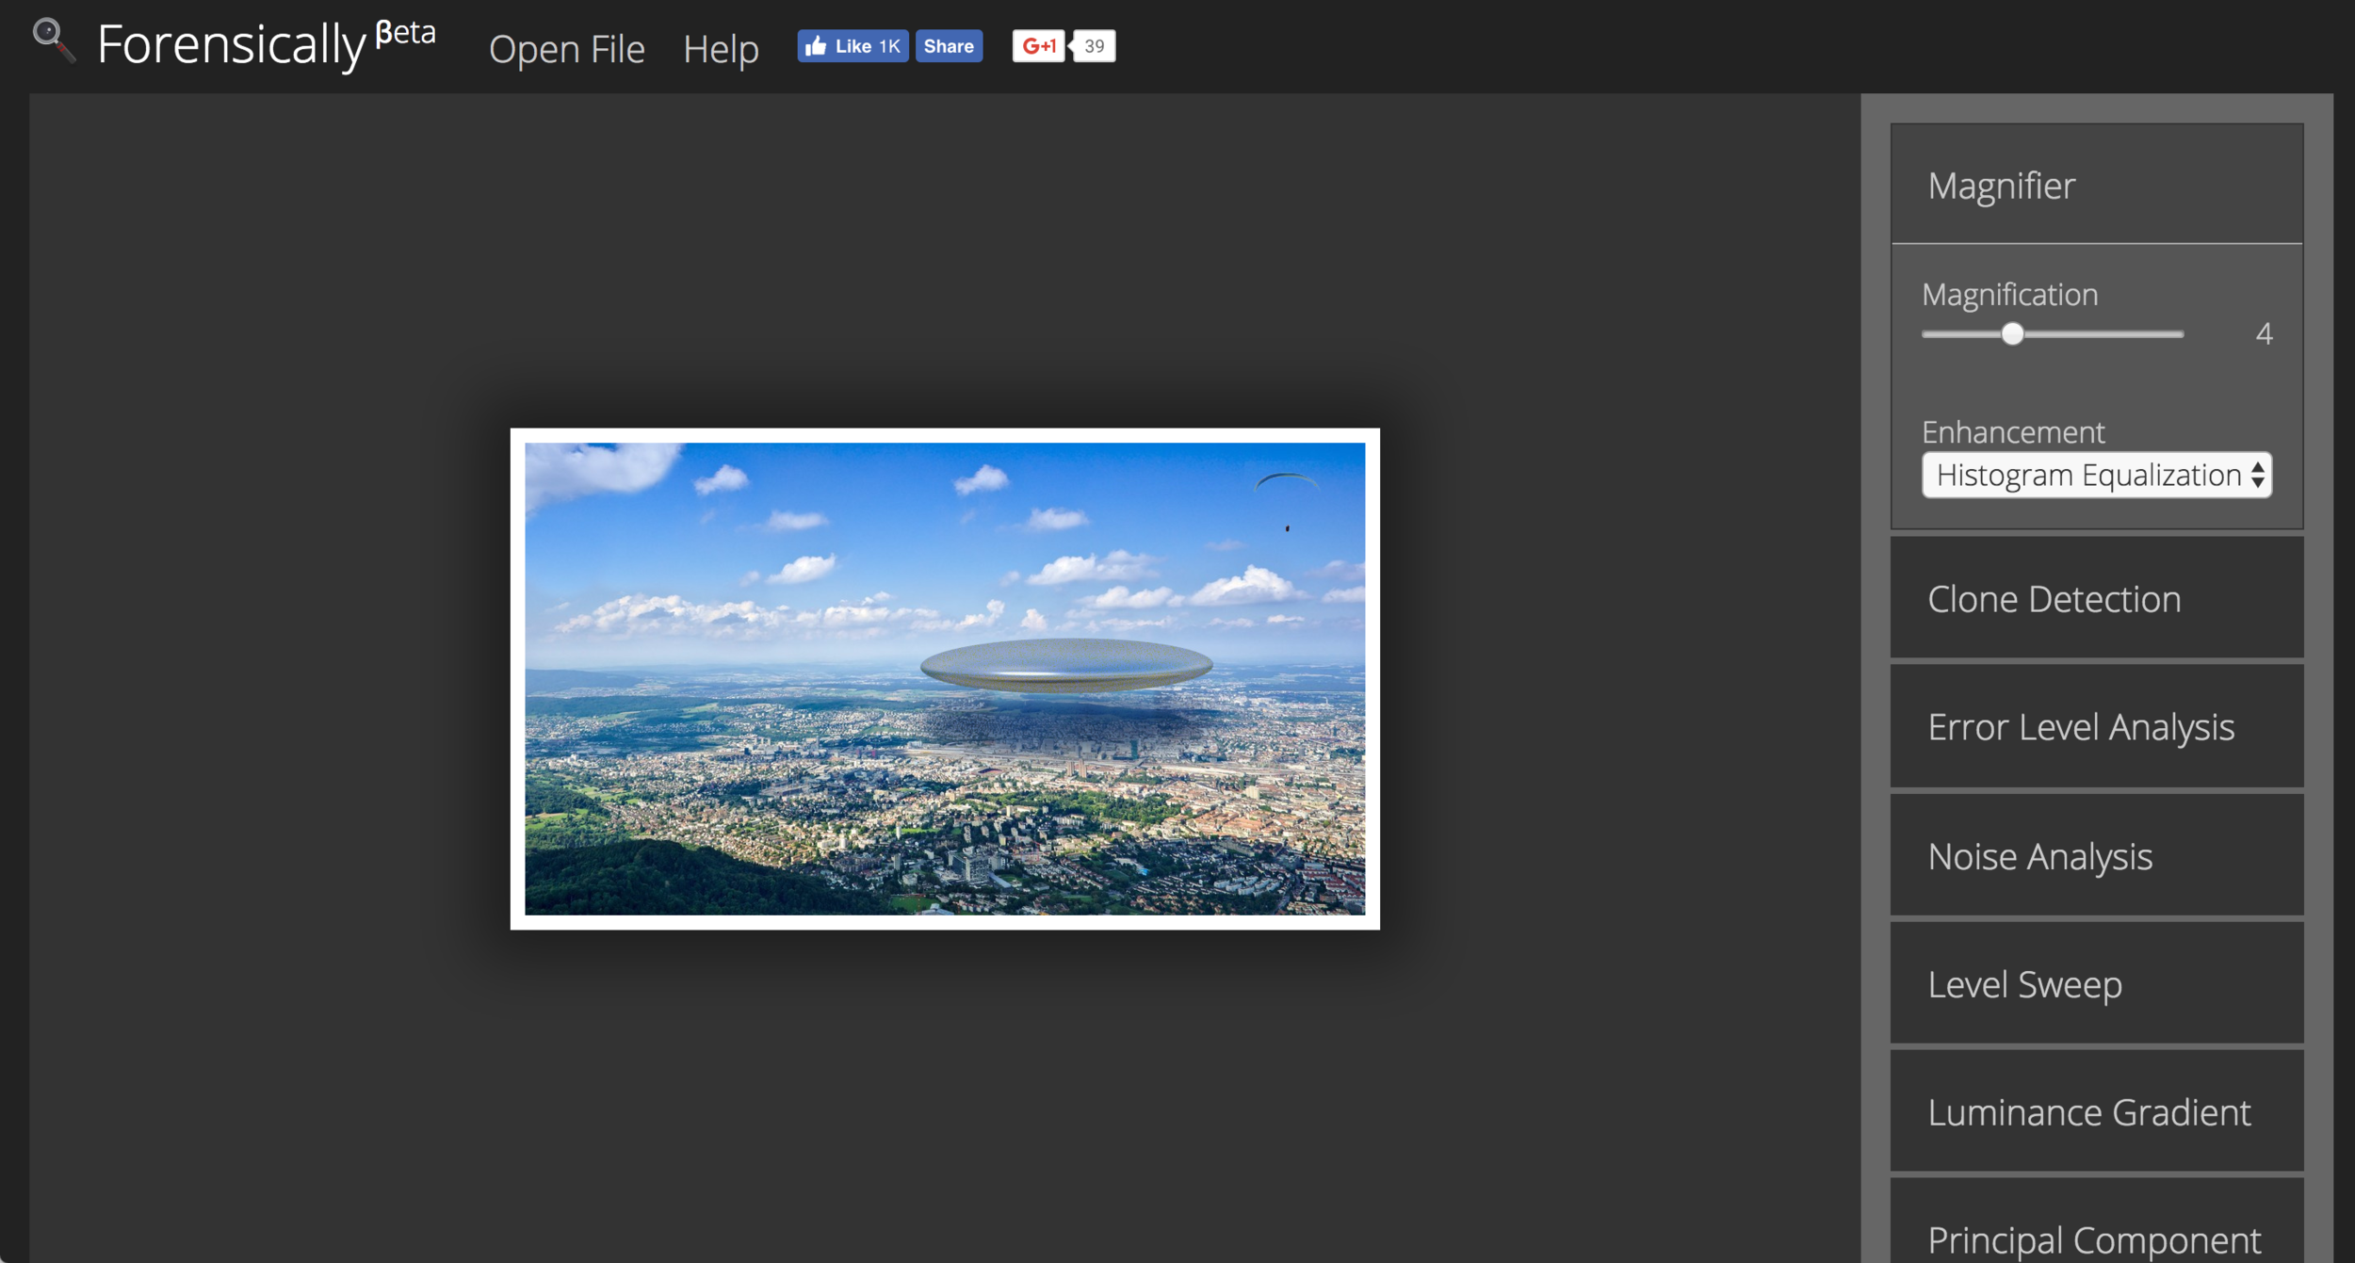
Task: Open the Enhancement Histogram Equalization dropdown
Action: click(x=2087, y=476)
